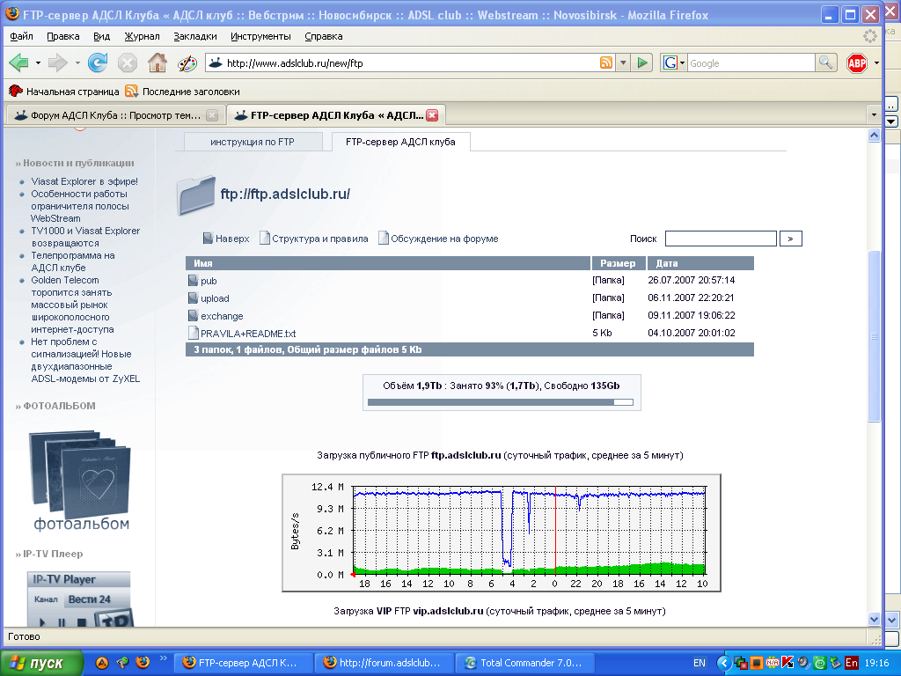Click the RSS feed icon in address bar

pos(606,62)
